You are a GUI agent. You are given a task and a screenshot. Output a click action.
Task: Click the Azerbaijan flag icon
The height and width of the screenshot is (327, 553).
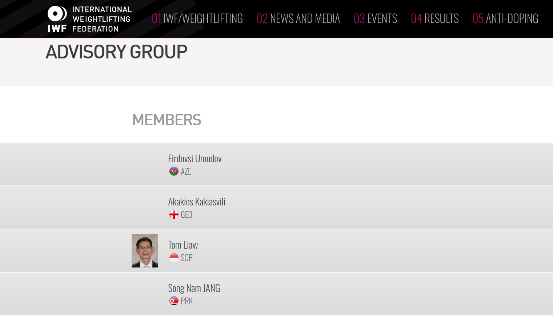click(x=174, y=171)
